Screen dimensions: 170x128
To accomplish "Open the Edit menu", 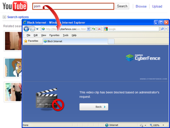I will point(36,35).
